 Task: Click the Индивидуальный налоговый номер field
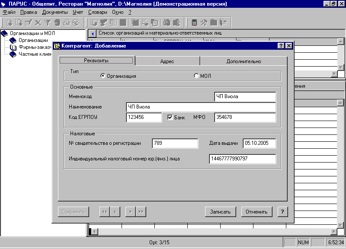[243, 159]
